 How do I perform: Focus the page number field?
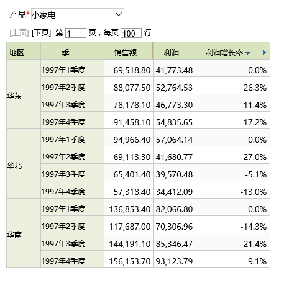point(76,33)
